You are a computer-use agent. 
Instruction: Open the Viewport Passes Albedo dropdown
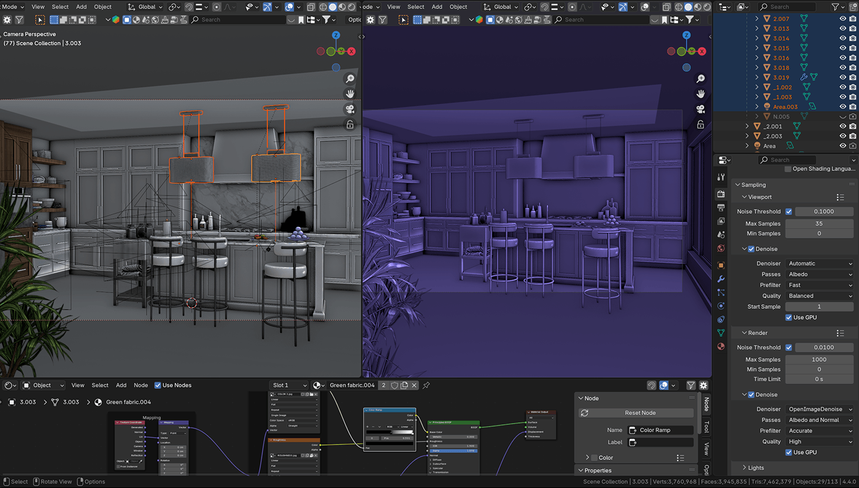pyautogui.click(x=820, y=275)
